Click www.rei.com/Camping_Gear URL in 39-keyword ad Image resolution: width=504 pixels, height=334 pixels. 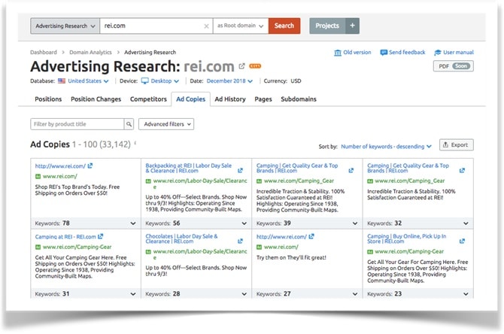point(299,181)
